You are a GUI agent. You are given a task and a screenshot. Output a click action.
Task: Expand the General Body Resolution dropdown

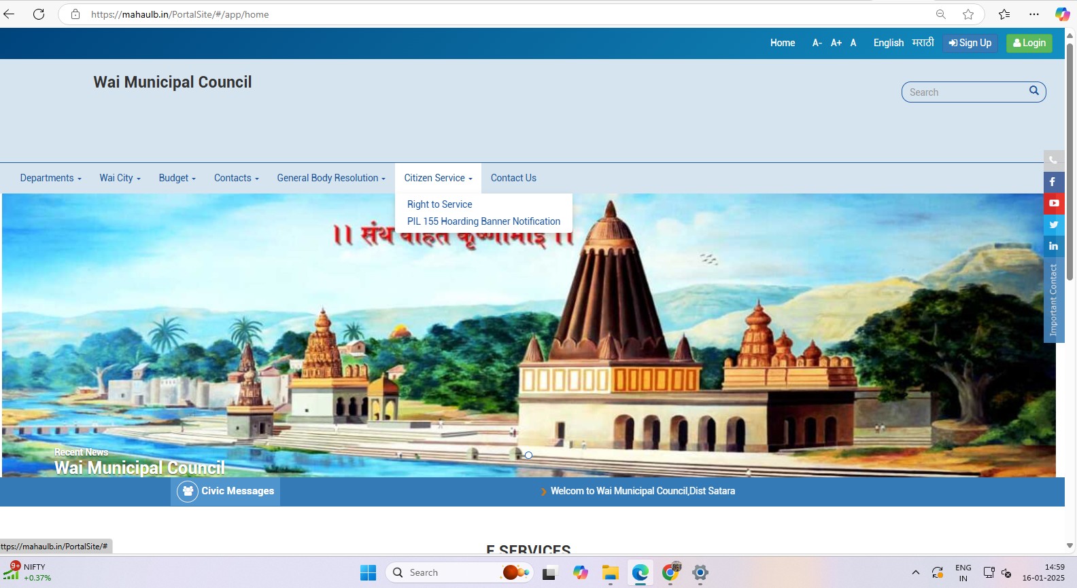331,178
